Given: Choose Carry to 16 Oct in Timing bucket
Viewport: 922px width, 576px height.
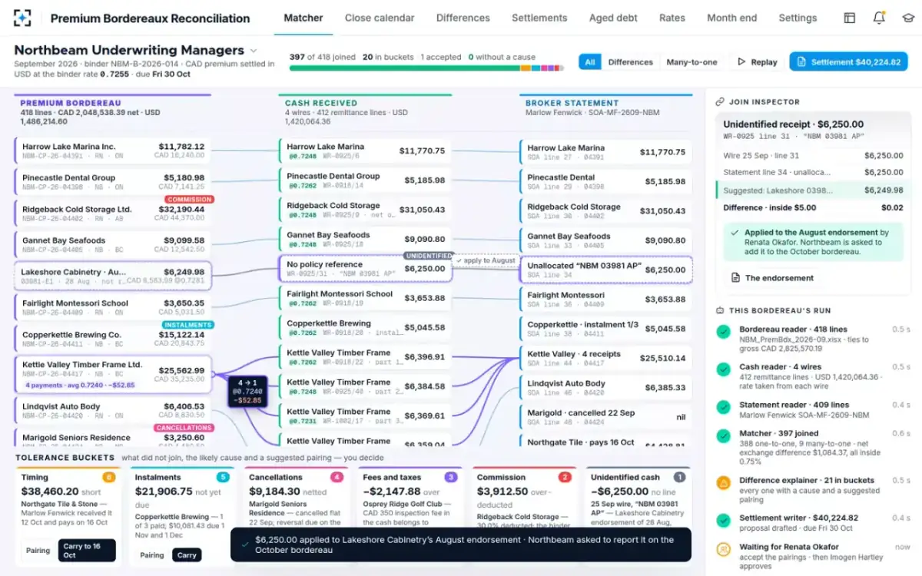Looking at the screenshot, I should click(x=87, y=551).
